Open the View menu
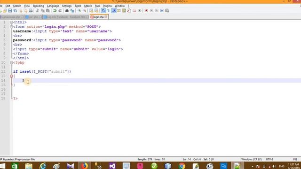The image size is (301, 169). (27, 6)
